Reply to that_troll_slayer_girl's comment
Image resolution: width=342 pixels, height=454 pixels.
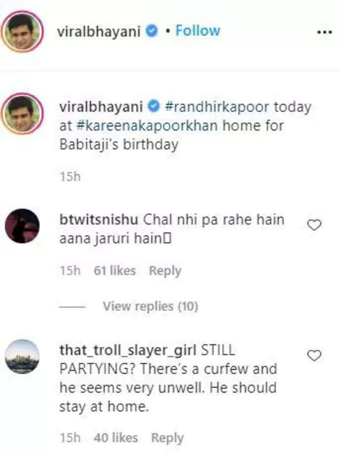tap(167, 438)
